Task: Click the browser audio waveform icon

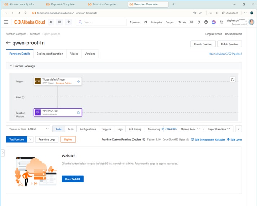Action: [217, 13]
